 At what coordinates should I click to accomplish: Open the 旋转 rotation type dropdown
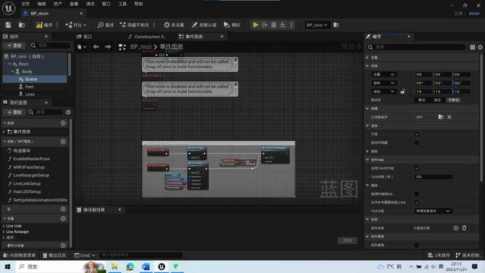pos(384,83)
